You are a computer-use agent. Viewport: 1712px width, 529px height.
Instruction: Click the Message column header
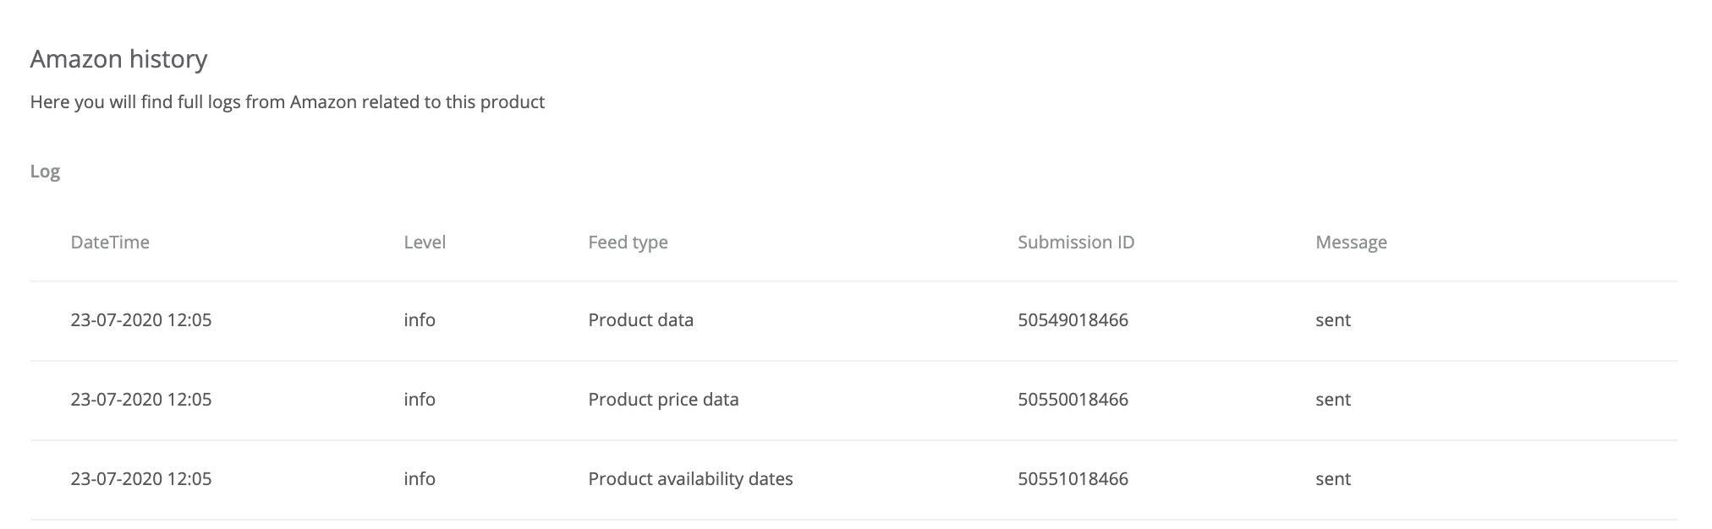(x=1351, y=243)
